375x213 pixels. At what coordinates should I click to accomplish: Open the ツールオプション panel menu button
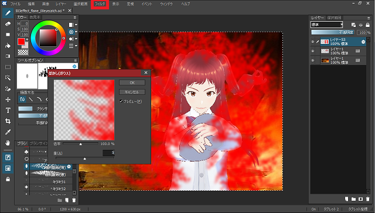point(76,60)
